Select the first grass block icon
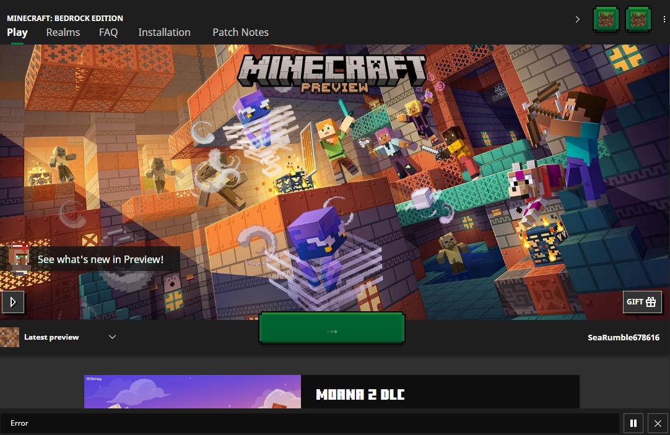Screen dimensions: 670x435 pyautogui.click(x=606, y=19)
